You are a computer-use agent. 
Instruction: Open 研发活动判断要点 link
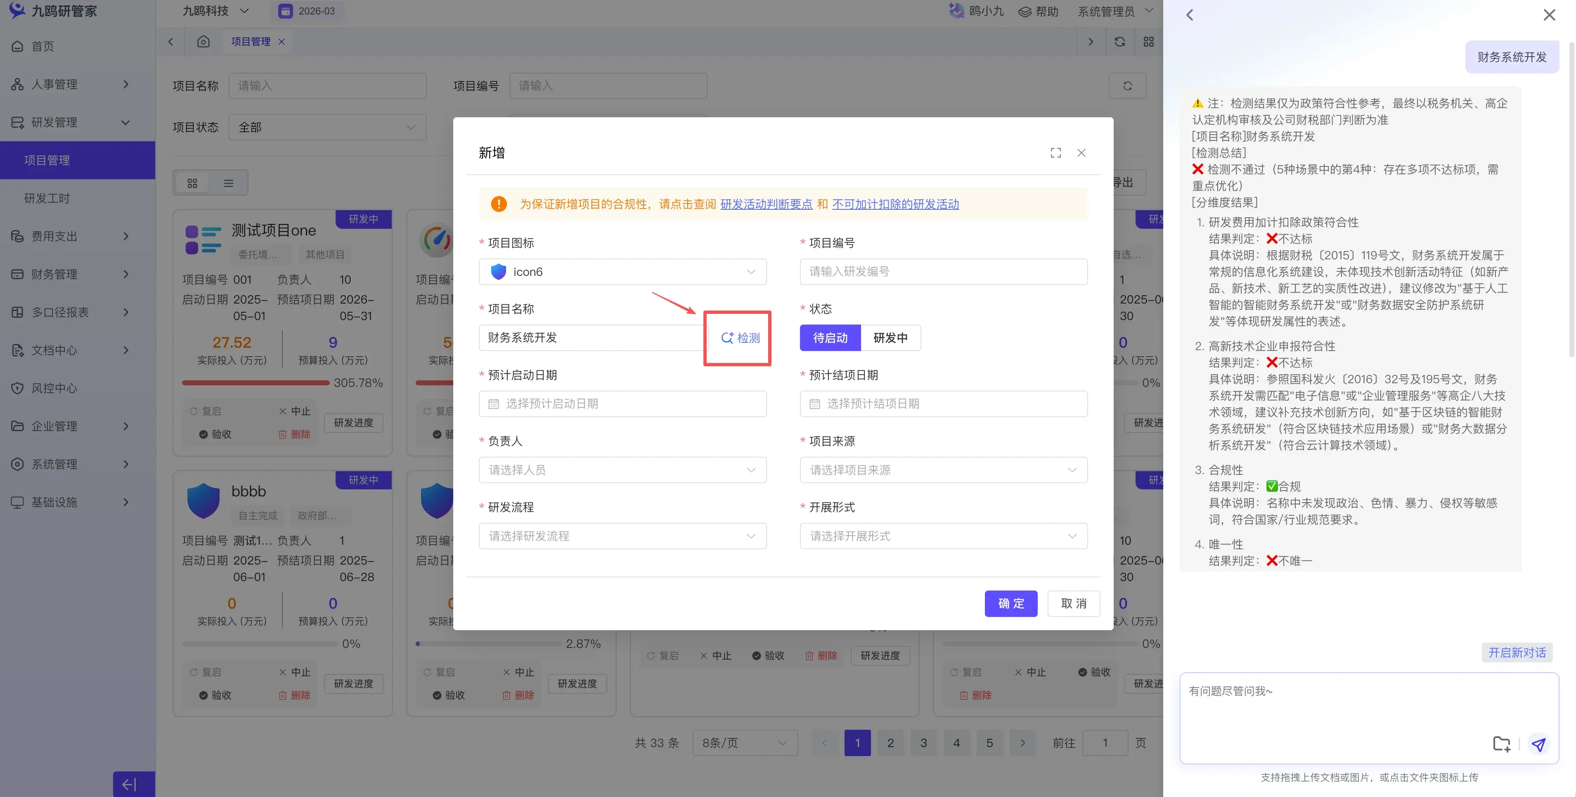(x=766, y=204)
